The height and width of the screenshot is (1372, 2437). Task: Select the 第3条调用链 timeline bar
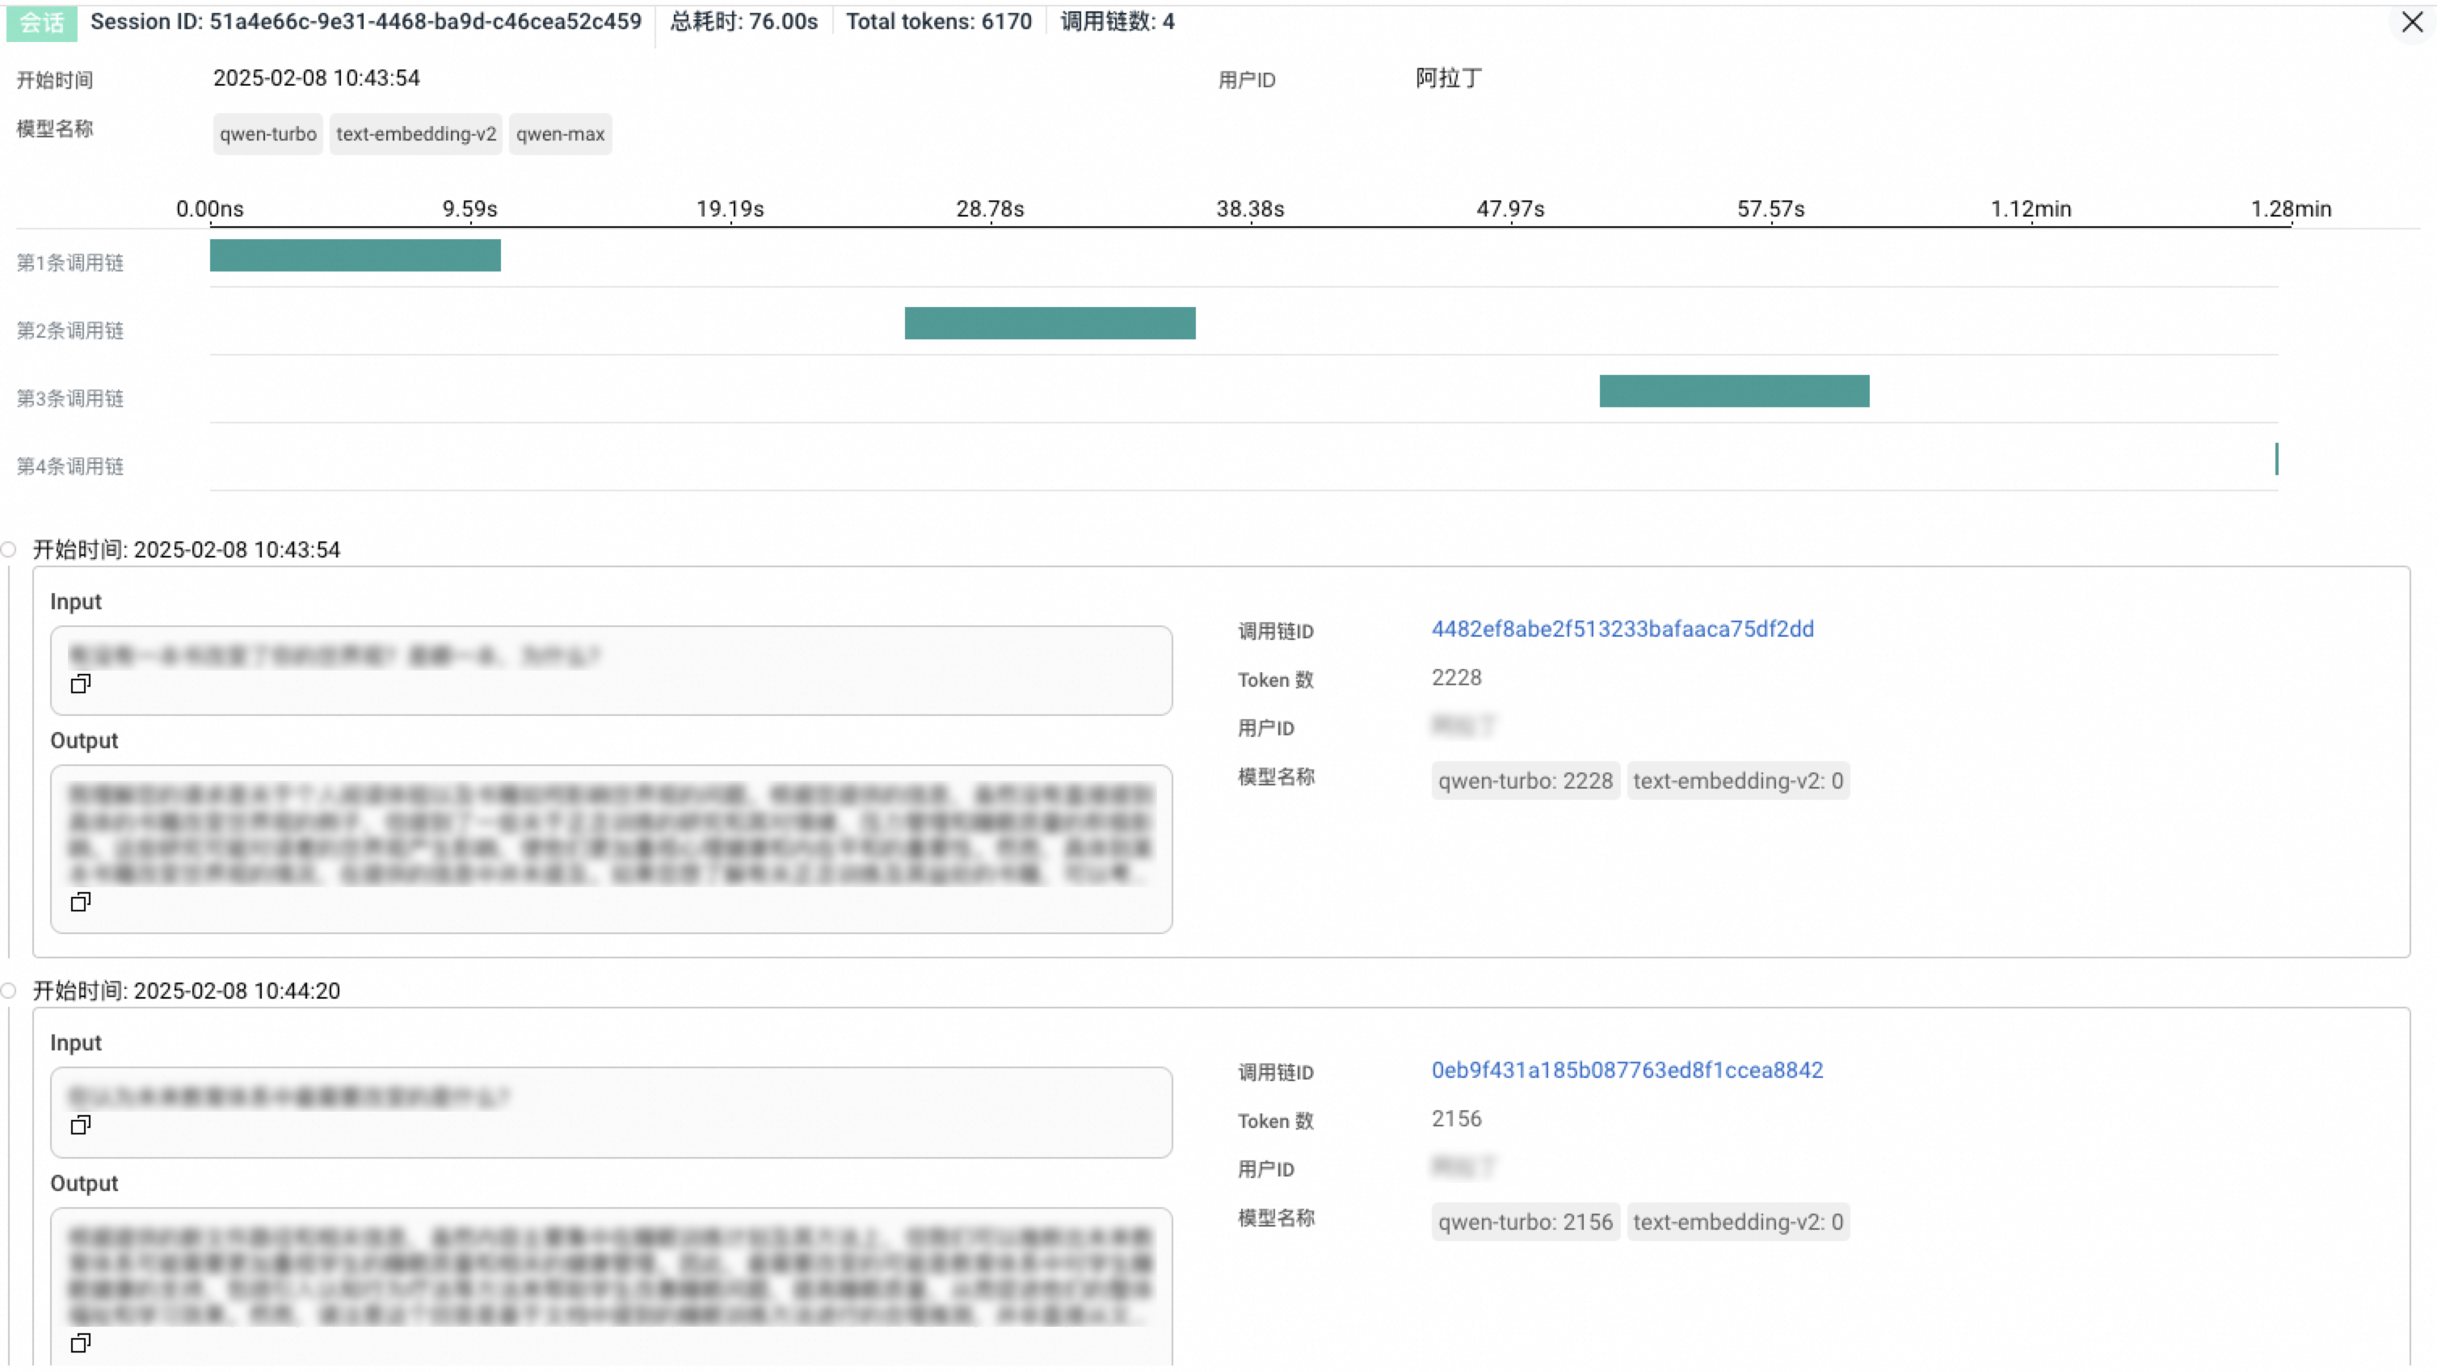tap(1733, 391)
